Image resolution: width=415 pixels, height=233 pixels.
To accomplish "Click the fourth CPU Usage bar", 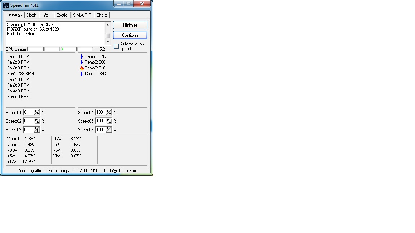I will point(85,49).
